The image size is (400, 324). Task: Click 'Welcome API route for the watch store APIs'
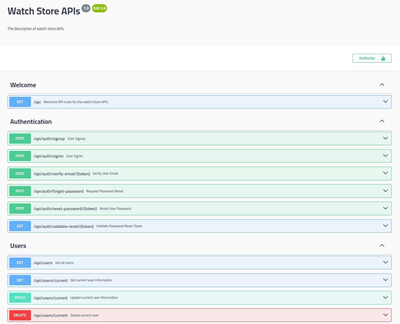pyautogui.click(x=76, y=102)
